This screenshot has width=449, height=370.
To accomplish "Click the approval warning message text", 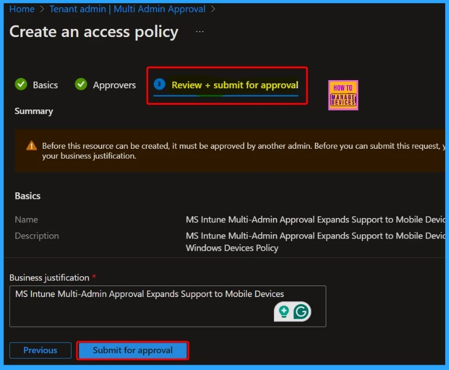I will pyautogui.click(x=243, y=151).
